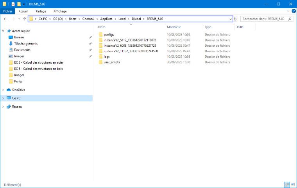Screen dimensions: 297x188
Task: Sort by the Type column header
Action: pos(208,27)
